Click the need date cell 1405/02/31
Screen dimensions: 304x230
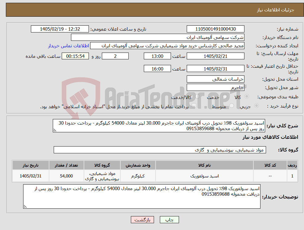click(31, 176)
